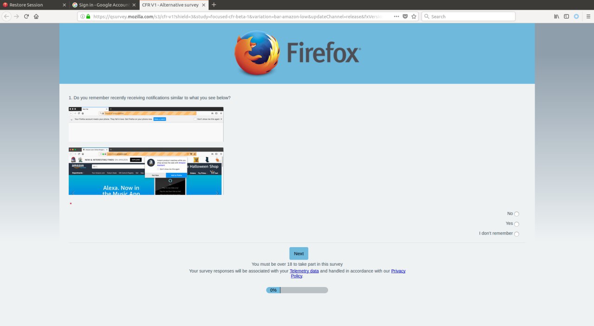The image size is (594, 326).
Task: Select the Yes radio button
Action: coord(517,224)
